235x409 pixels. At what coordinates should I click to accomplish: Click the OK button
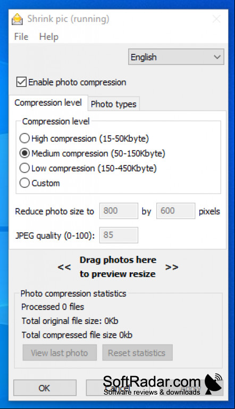click(45, 388)
